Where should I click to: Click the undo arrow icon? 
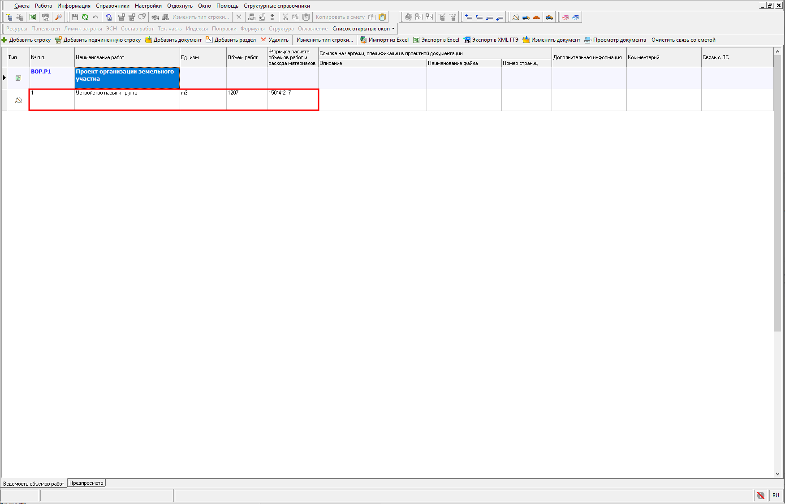(x=95, y=17)
